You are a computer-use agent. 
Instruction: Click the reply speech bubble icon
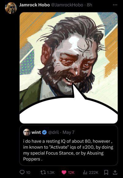pyautogui.click(x=22, y=173)
